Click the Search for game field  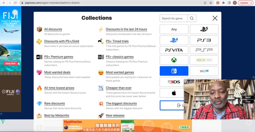(174, 18)
